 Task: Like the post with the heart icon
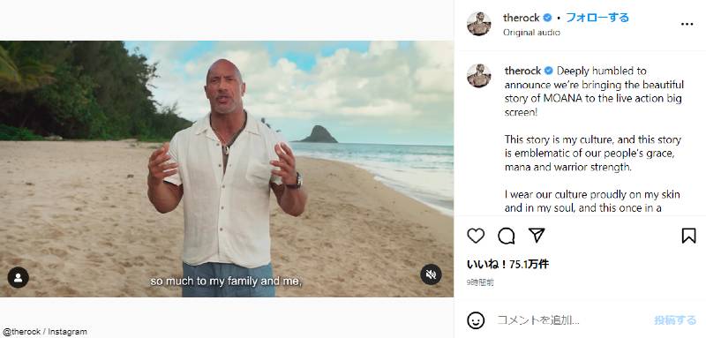pyautogui.click(x=476, y=236)
